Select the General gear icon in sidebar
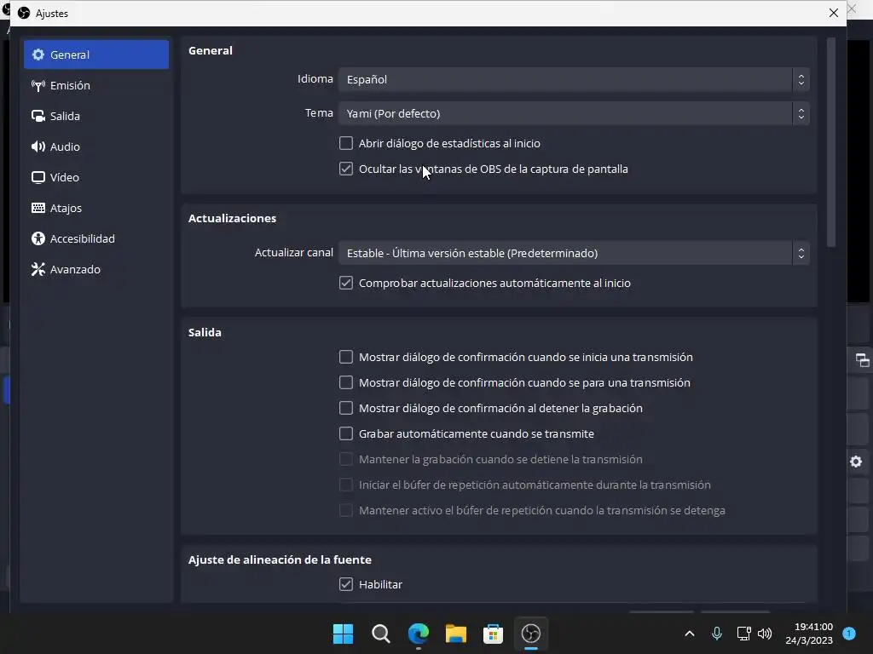This screenshot has height=654, width=873. point(38,54)
